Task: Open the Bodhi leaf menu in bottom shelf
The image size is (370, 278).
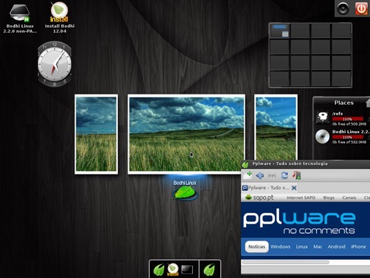Action: tap(158, 270)
